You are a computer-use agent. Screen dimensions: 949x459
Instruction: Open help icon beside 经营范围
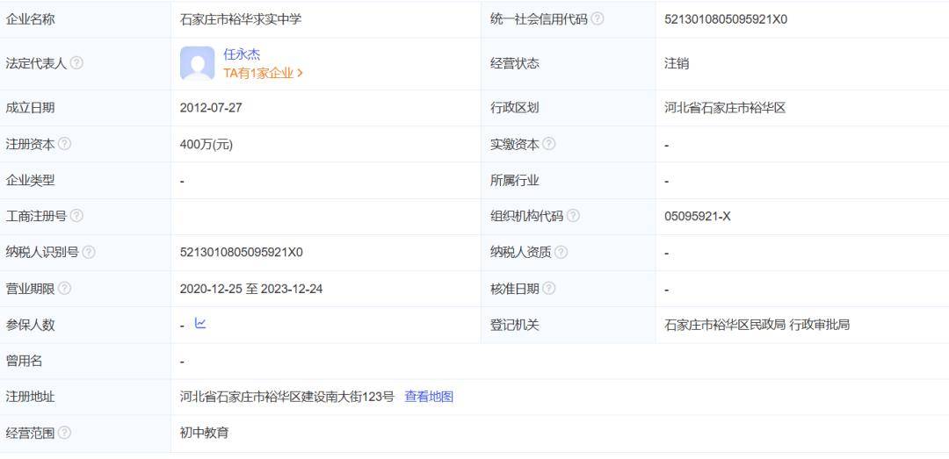click(x=64, y=433)
